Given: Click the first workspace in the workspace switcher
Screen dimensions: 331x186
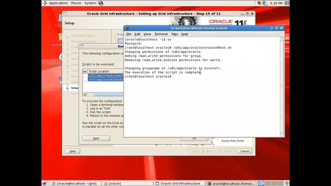Looking at the screenshot, I should tap(261, 183).
